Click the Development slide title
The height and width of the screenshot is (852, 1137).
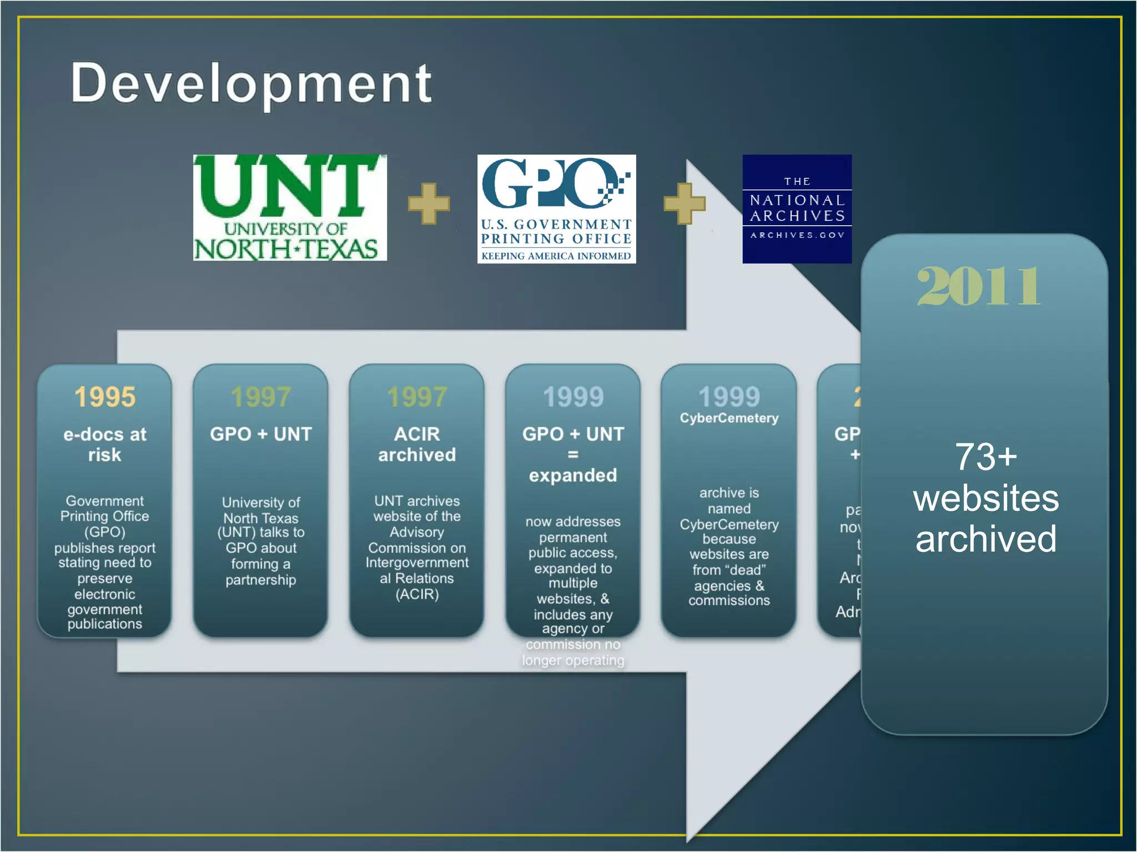(251, 83)
